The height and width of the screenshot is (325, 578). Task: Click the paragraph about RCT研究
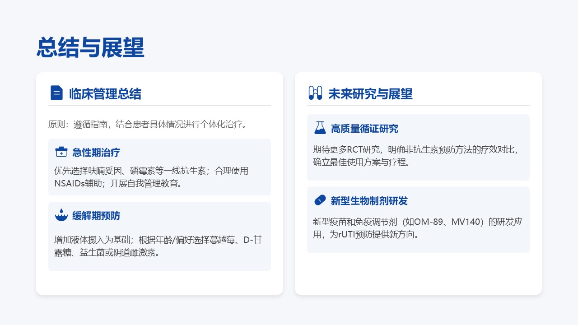pyautogui.click(x=415, y=156)
